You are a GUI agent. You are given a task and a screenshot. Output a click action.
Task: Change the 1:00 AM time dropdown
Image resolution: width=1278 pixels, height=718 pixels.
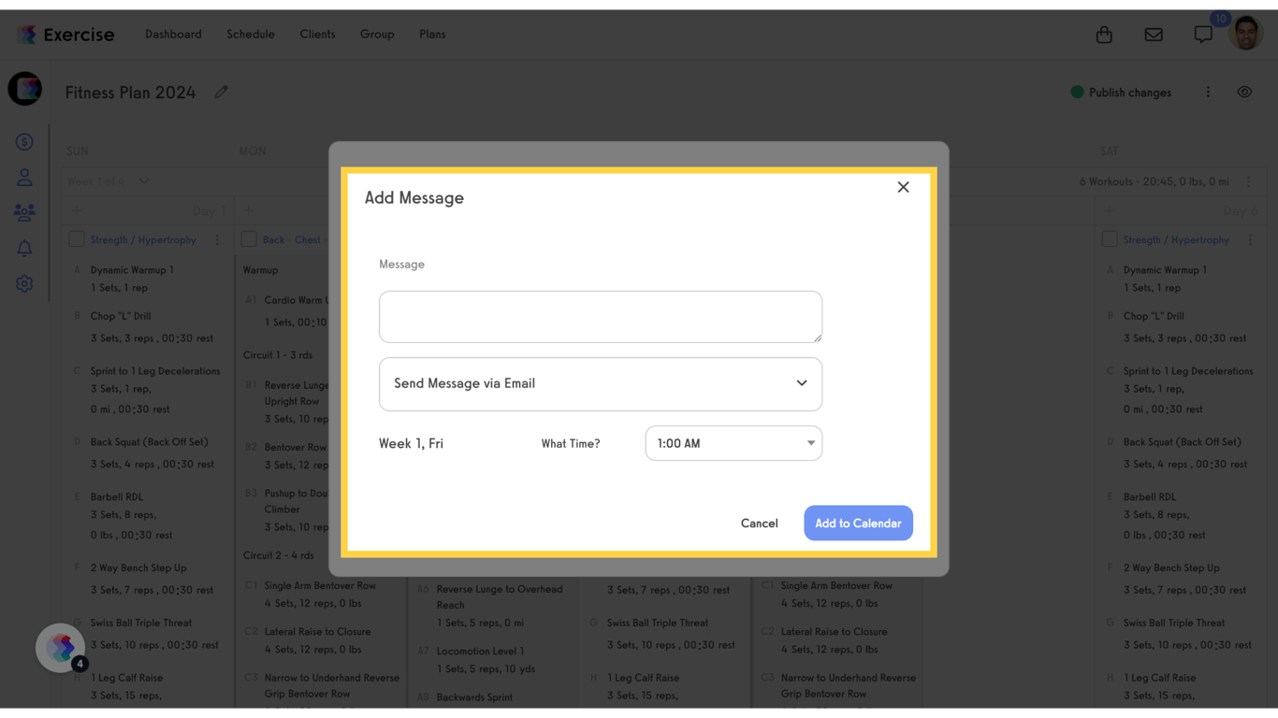[x=733, y=443]
